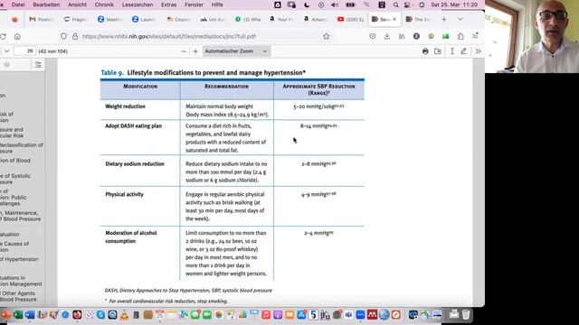Bookmark this page with the star icon

(326, 36)
